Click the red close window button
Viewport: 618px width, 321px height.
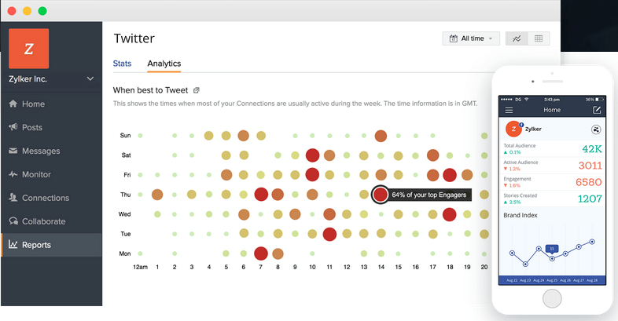pyautogui.click(x=12, y=11)
